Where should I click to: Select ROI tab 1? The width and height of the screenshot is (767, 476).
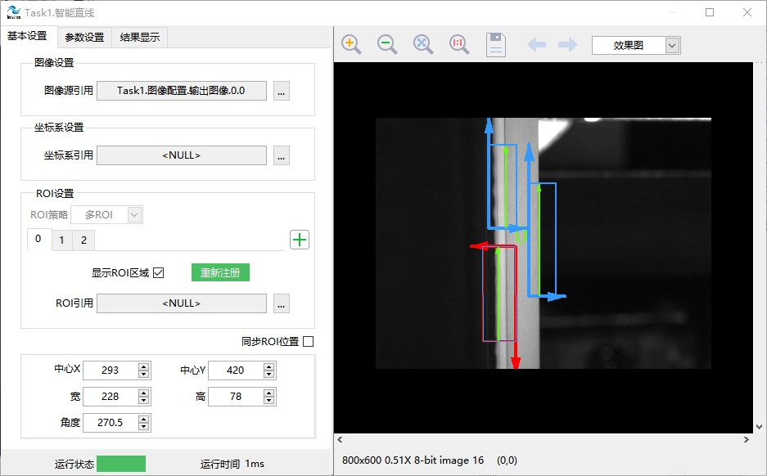coord(61,240)
